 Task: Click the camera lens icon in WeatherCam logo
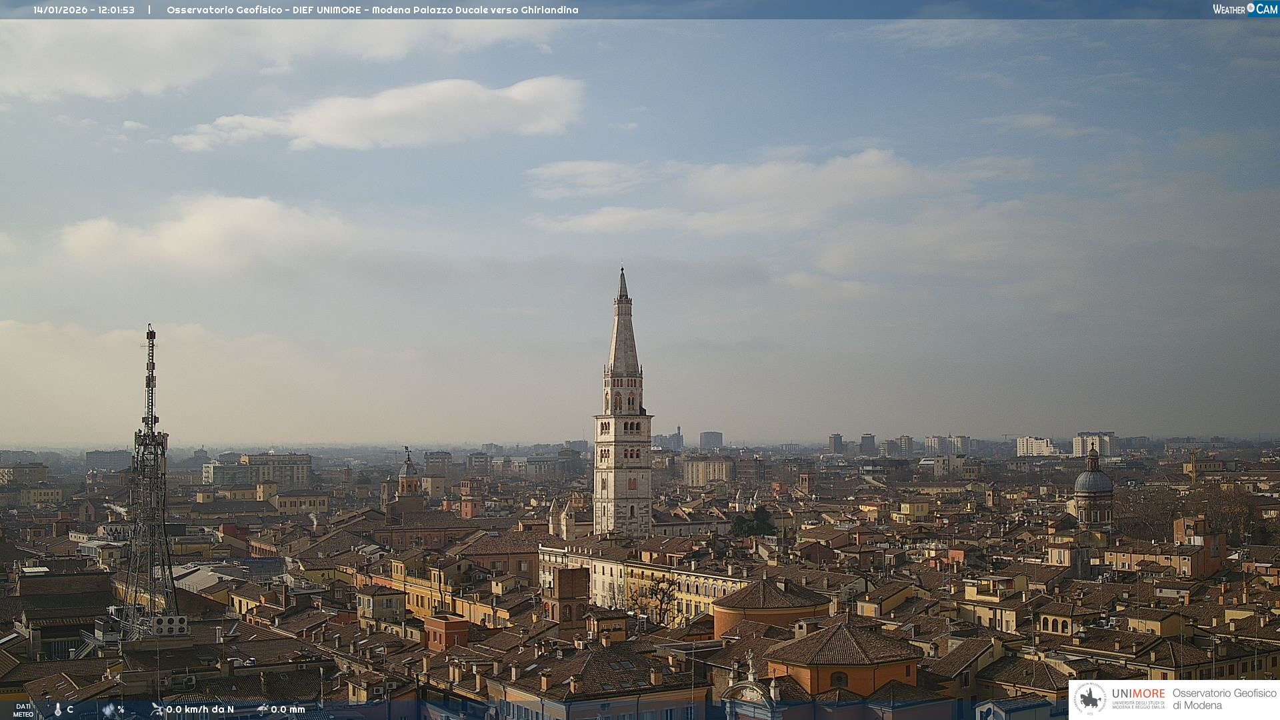[x=1251, y=8]
